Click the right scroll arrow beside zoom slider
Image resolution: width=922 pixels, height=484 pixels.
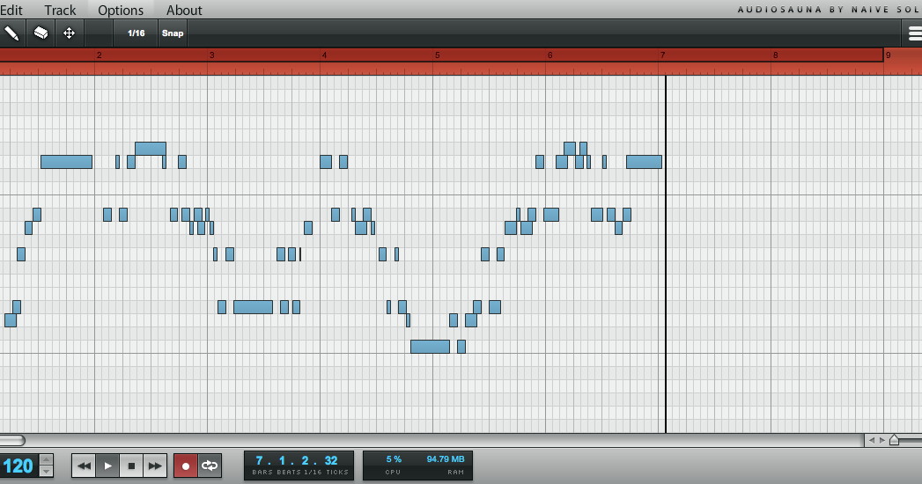[882, 440]
